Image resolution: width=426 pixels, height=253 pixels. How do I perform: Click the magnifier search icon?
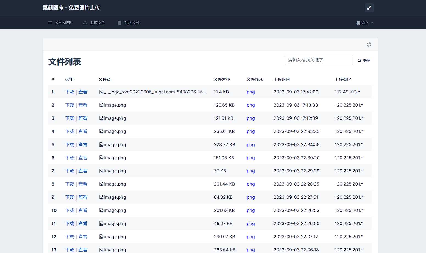coord(359,61)
